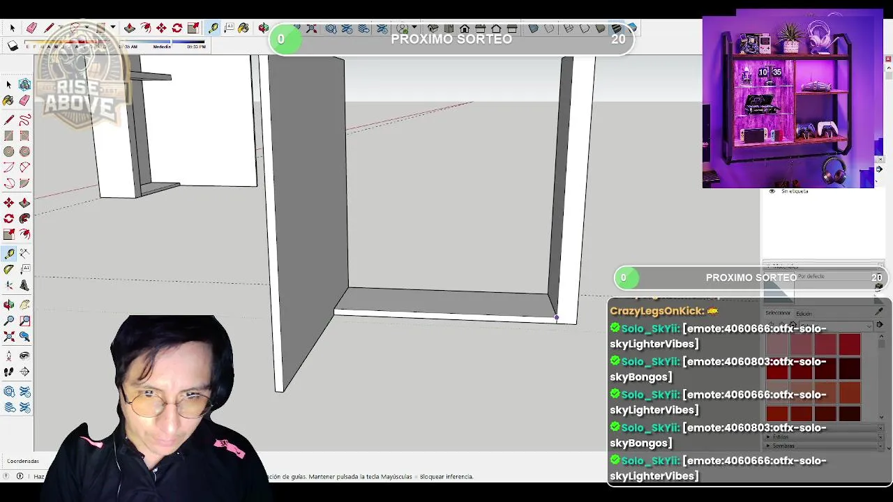Click the Rotate tool in top toolbar
Screen dimensions: 893x502
(x=177, y=28)
